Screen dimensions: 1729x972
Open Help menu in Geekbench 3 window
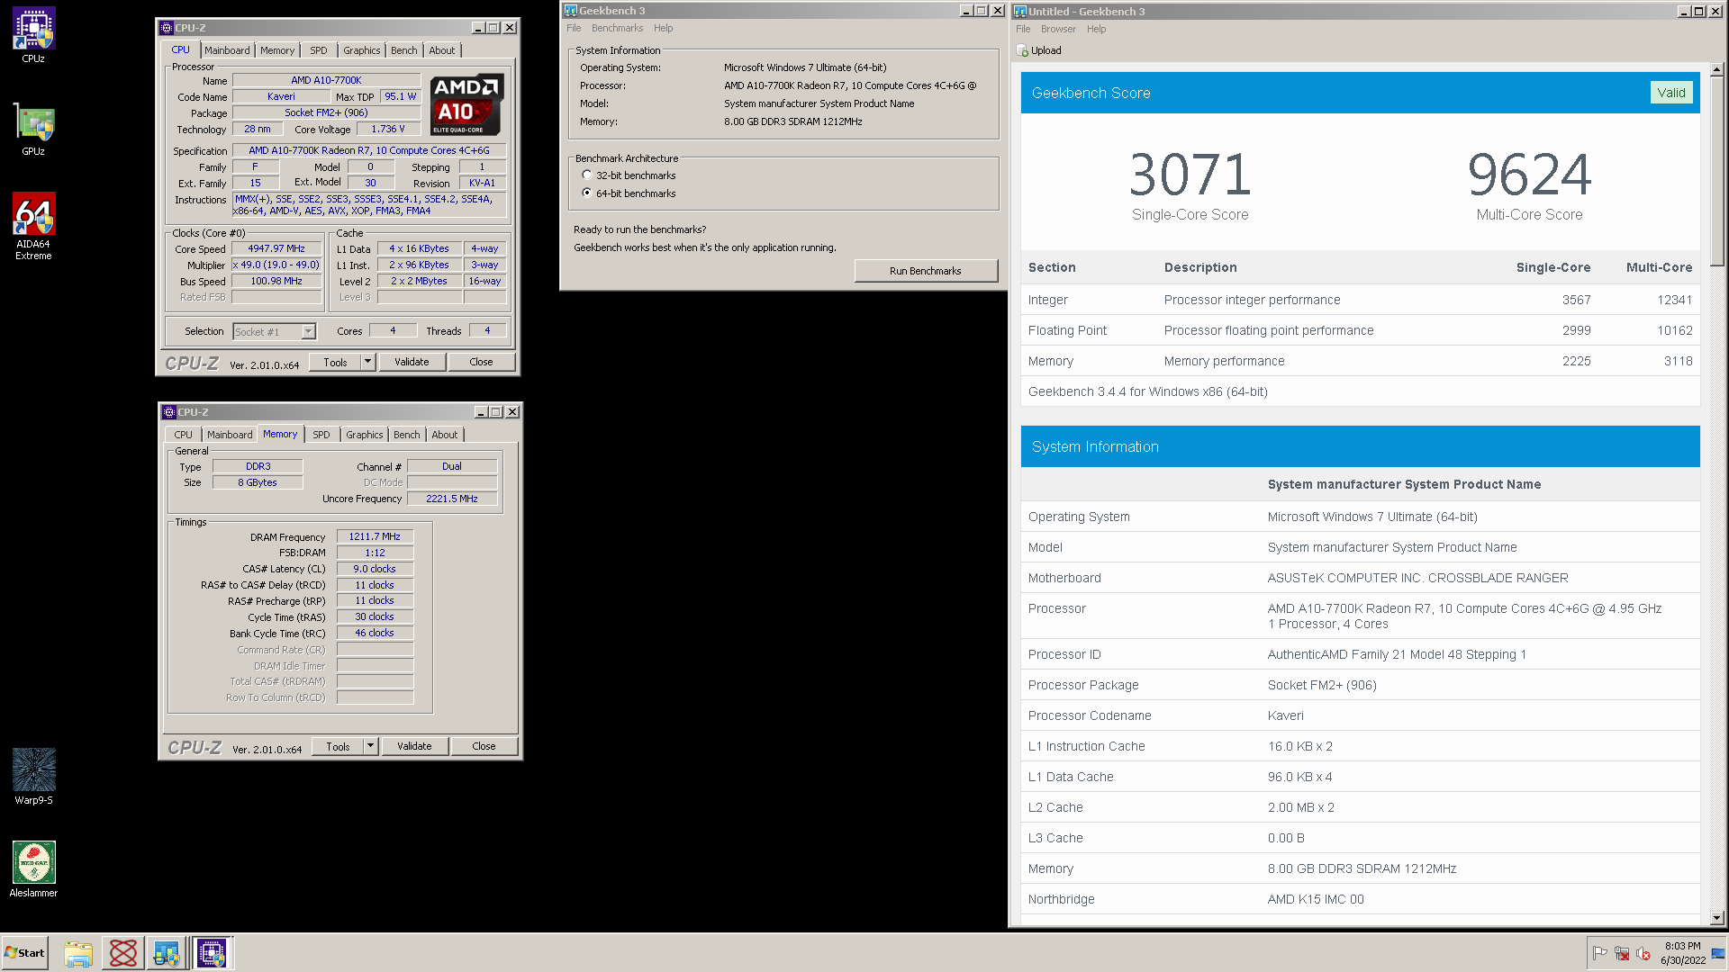pos(663,28)
